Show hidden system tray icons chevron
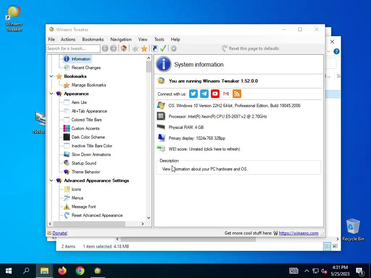This screenshot has width=371, height=278. (x=307, y=271)
